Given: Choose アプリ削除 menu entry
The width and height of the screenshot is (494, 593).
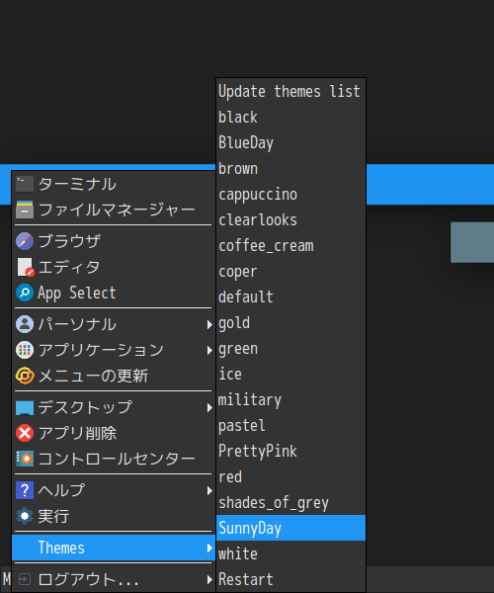Looking at the screenshot, I should point(114,434).
